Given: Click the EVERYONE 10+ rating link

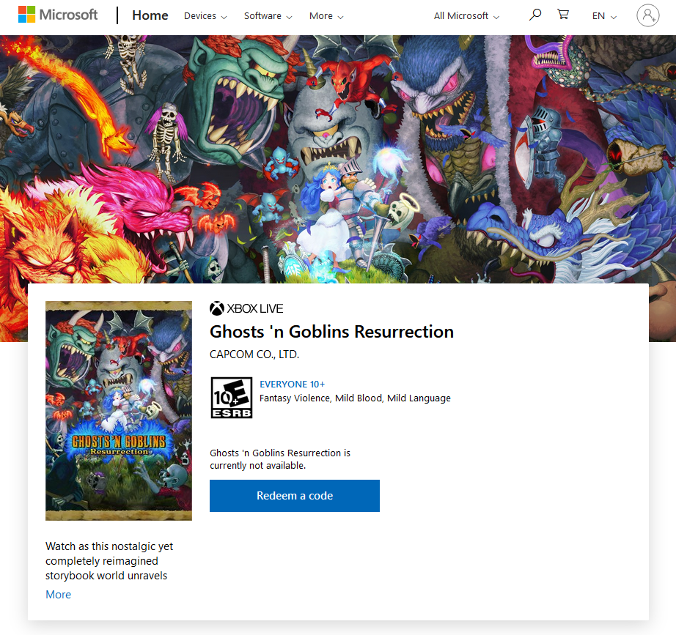Looking at the screenshot, I should [x=292, y=384].
